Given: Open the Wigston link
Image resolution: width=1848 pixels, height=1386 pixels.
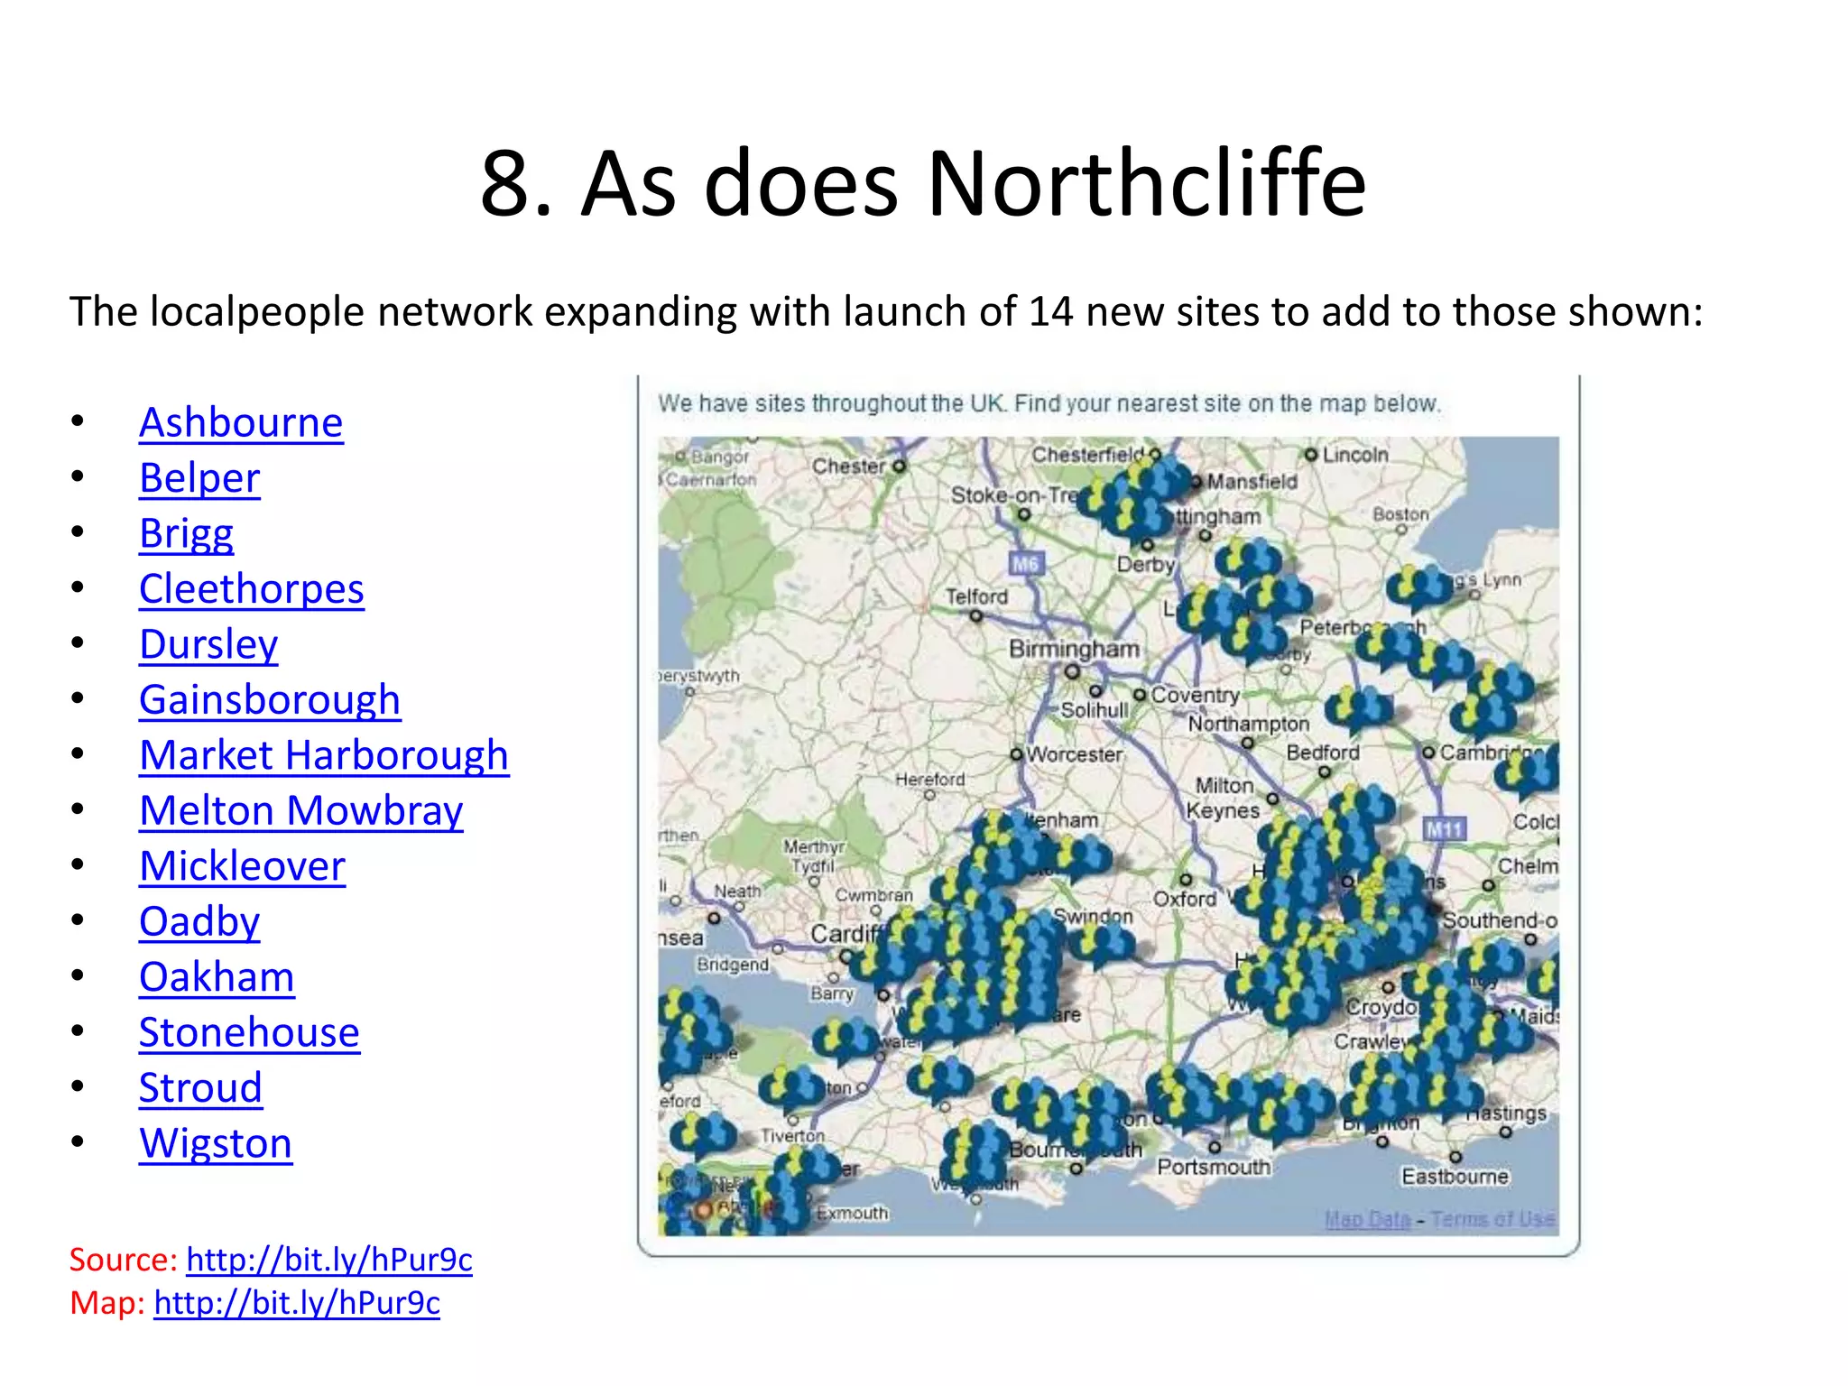Looking at the screenshot, I should (216, 1144).
